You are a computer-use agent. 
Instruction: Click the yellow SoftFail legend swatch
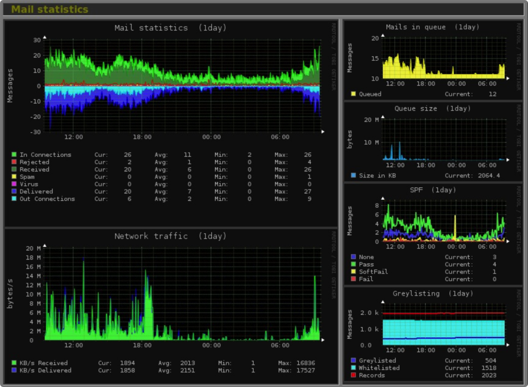tap(353, 272)
